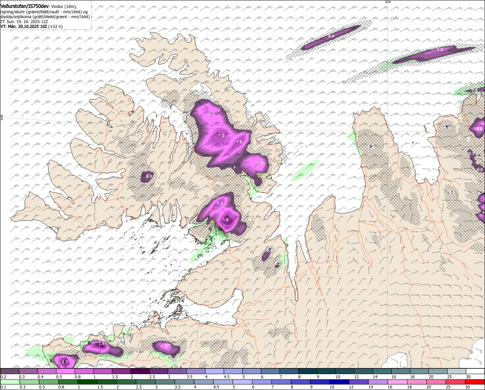The width and height of the screenshot is (485, 390).
Task: Choose the dark teal swatch labeled 8, upper legend
Action: pyautogui.click(x=308, y=371)
